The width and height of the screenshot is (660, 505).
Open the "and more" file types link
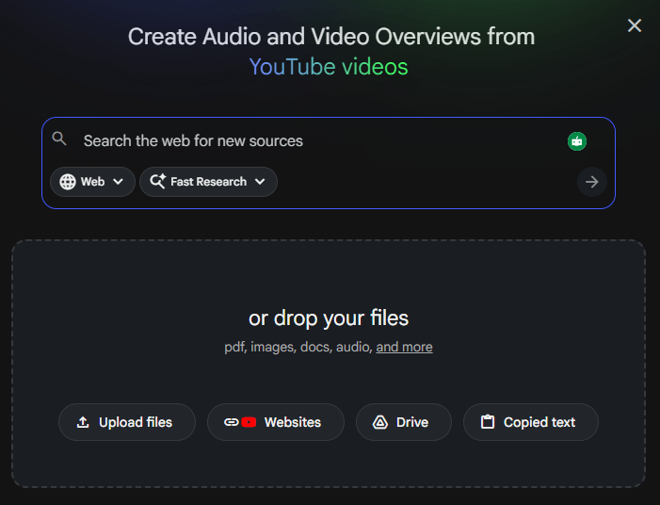click(x=404, y=347)
